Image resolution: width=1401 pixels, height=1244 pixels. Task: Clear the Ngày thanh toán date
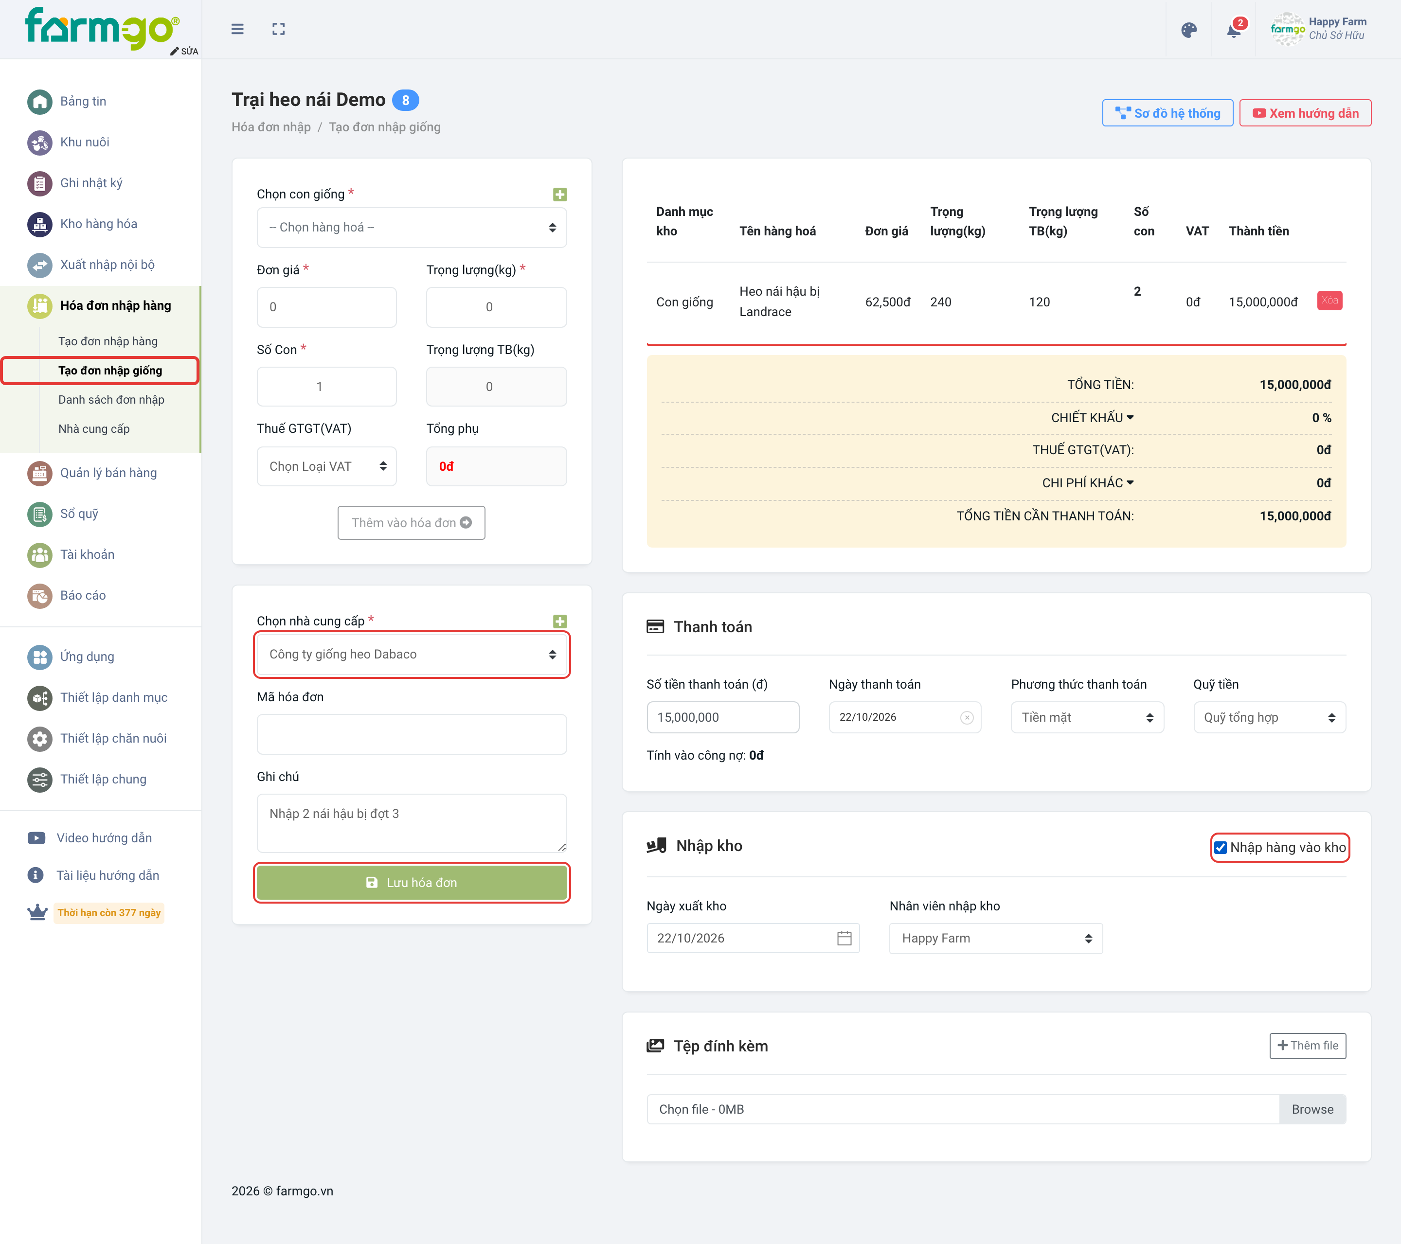click(967, 718)
